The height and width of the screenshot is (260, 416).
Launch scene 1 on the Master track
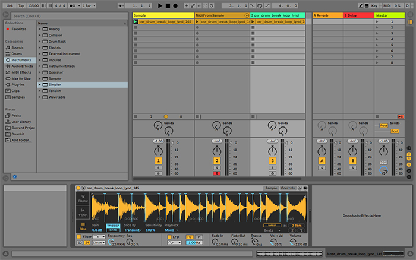click(377, 22)
